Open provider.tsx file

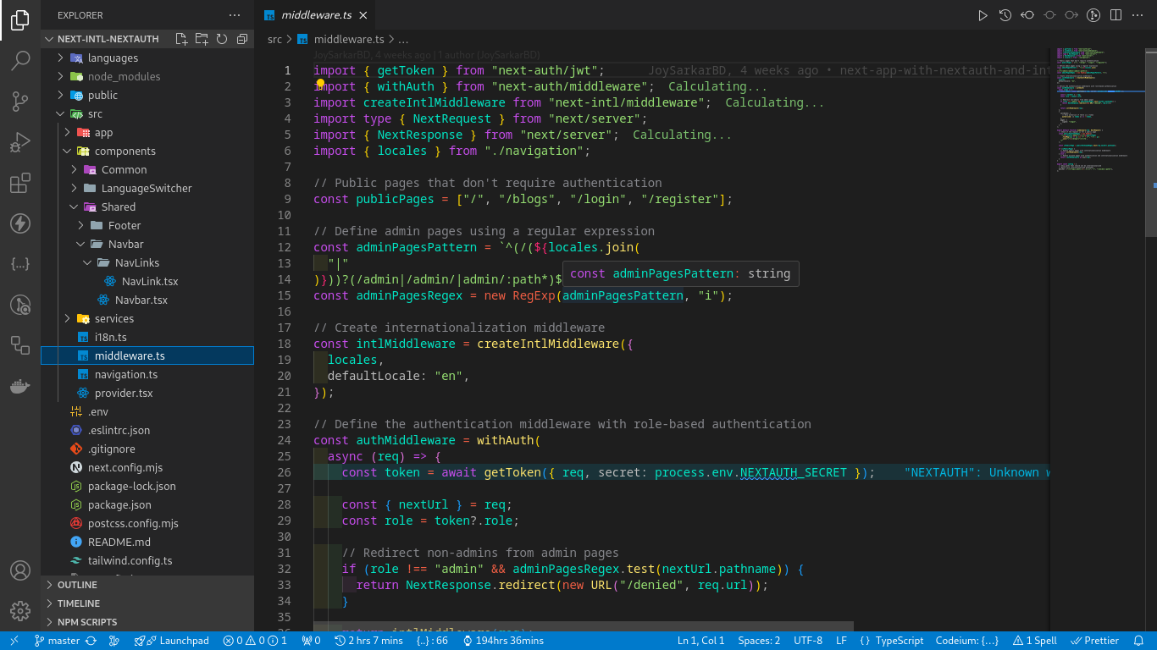tap(147, 393)
